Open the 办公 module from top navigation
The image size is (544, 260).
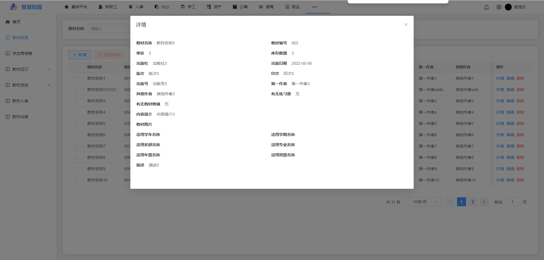(x=161, y=6)
